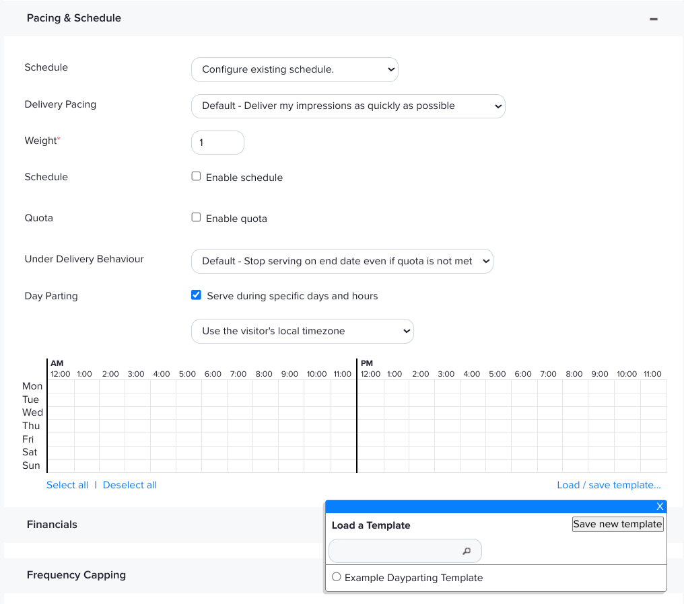684x604 pixels.
Task: Select the Mon 12:00 AM grid cell
Action: click(x=61, y=387)
